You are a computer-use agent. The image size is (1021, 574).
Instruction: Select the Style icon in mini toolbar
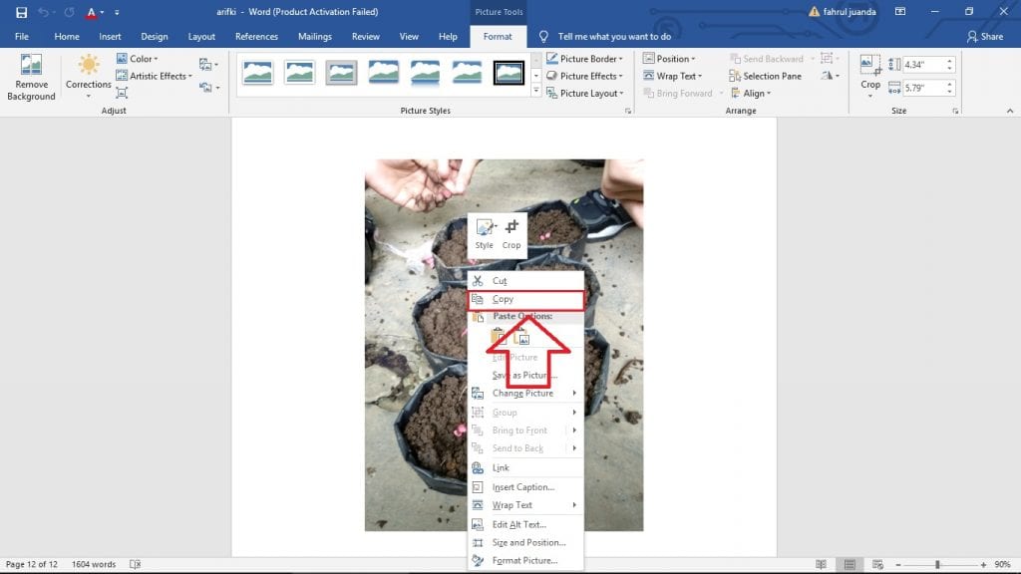(x=485, y=229)
